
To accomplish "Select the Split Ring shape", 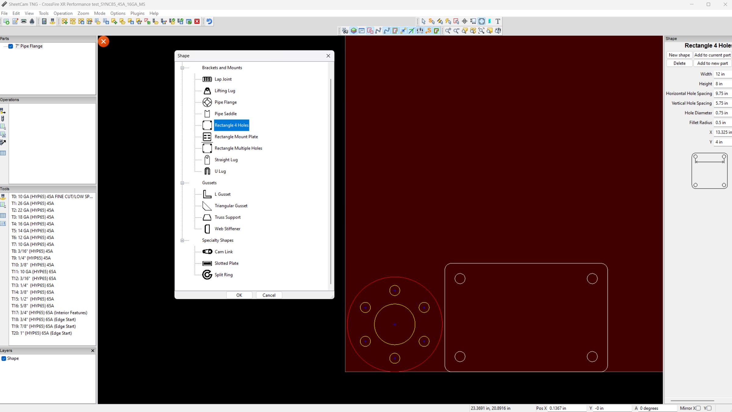I will (x=223, y=274).
